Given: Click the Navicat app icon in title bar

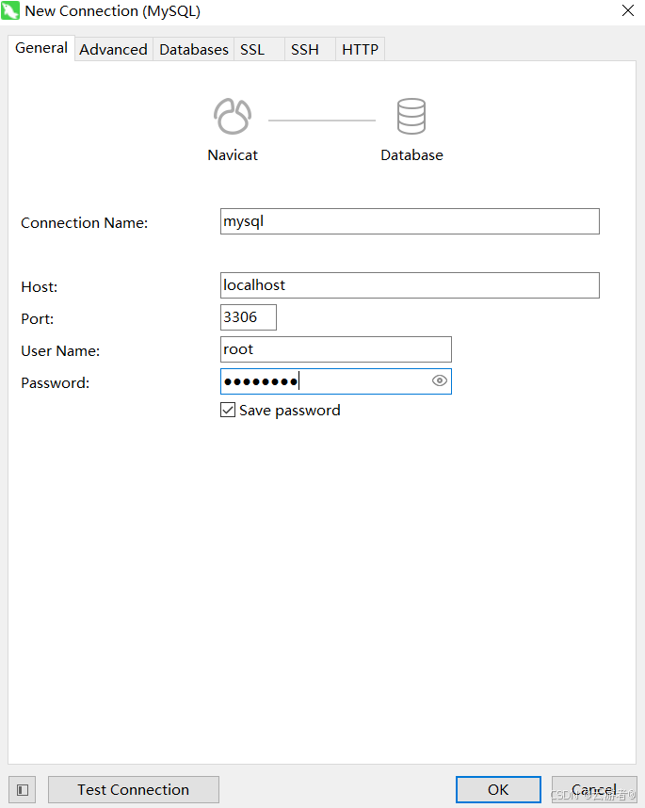Looking at the screenshot, I should click(x=10, y=10).
